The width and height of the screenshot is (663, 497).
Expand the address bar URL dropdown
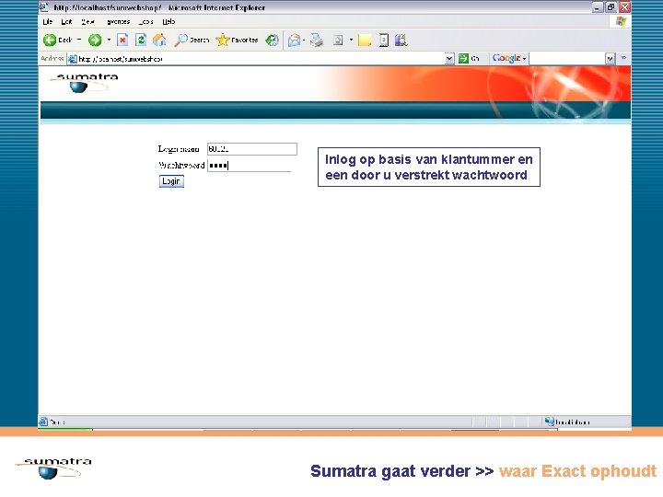pyautogui.click(x=449, y=59)
